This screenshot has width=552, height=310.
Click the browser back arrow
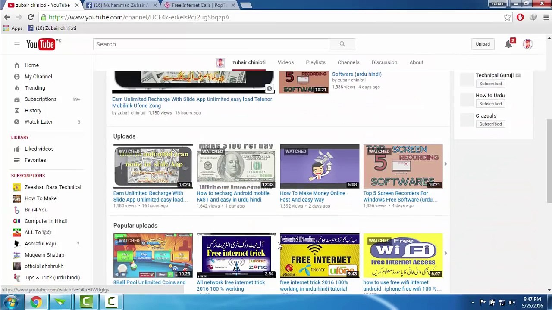click(7, 17)
